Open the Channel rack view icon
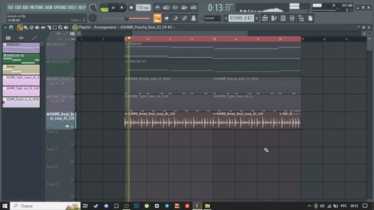Viewport: 374px width, 210px height. click(x=283, y=18)
